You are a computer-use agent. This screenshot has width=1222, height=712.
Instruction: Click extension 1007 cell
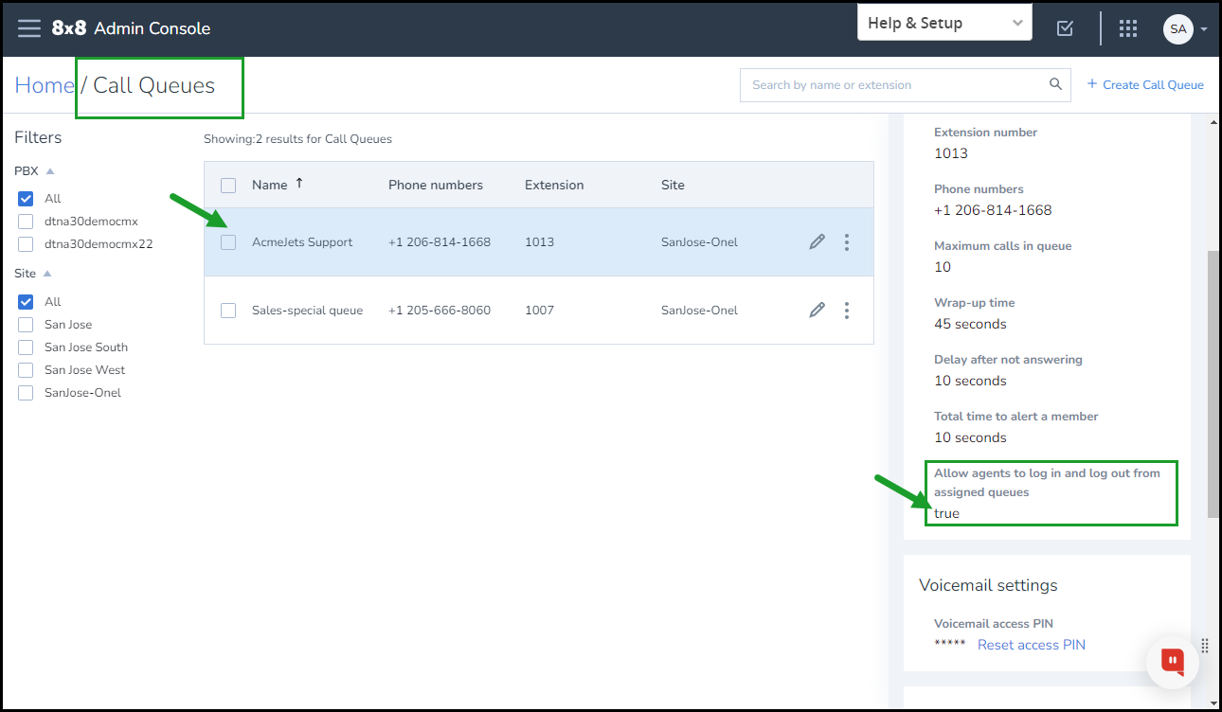click(540, 311)
